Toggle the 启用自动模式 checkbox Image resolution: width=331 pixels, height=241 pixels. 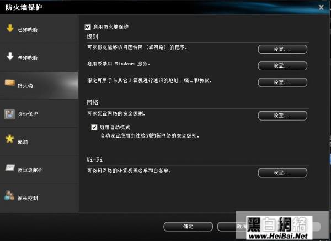tap(94, 127)
